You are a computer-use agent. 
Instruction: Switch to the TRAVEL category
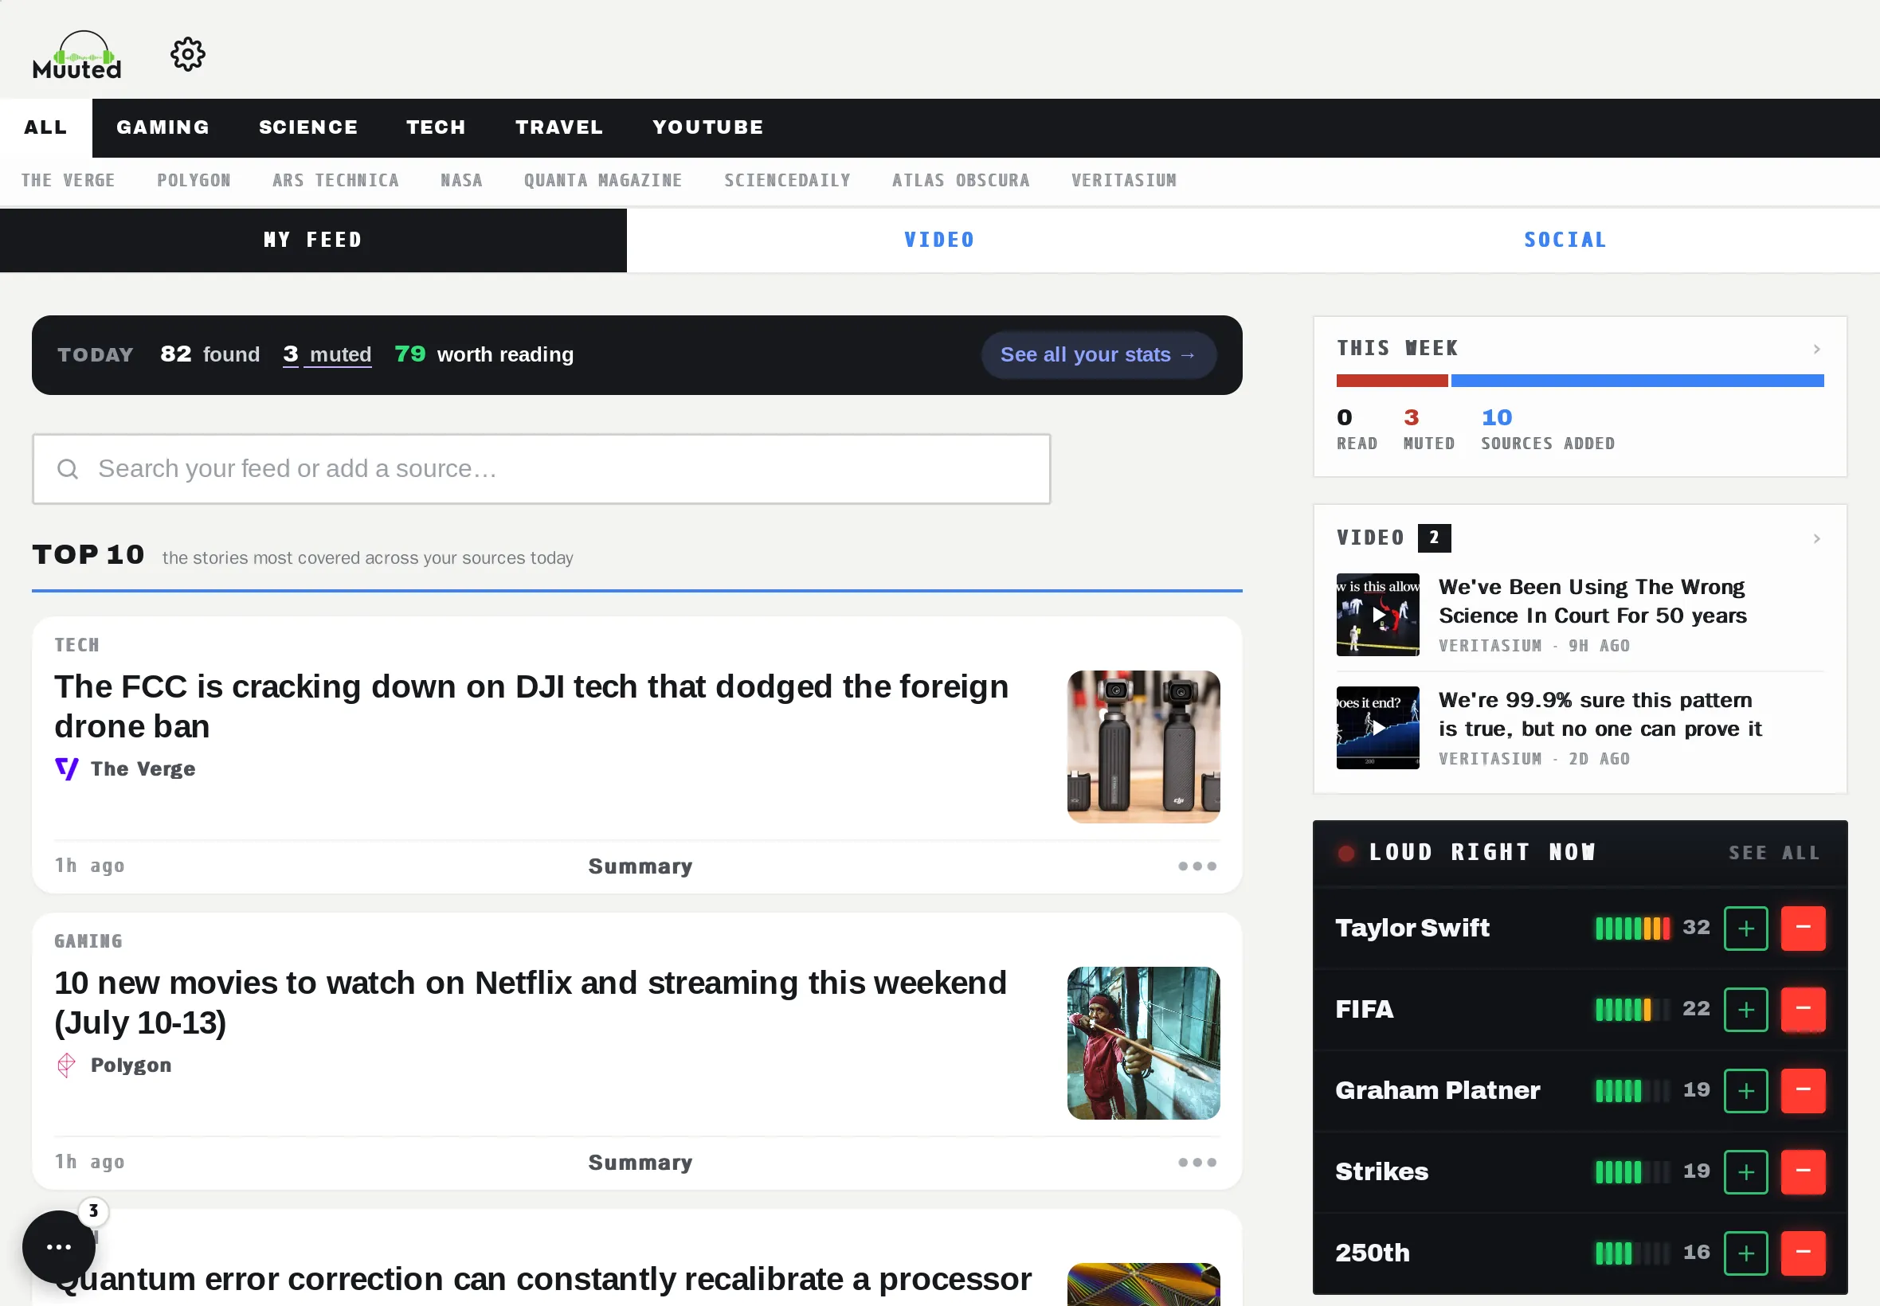559,127
